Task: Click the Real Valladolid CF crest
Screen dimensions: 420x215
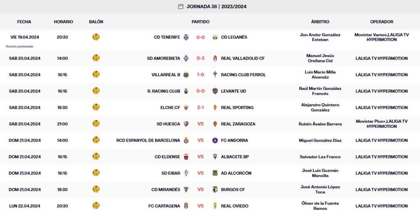Action: (215, 58)
